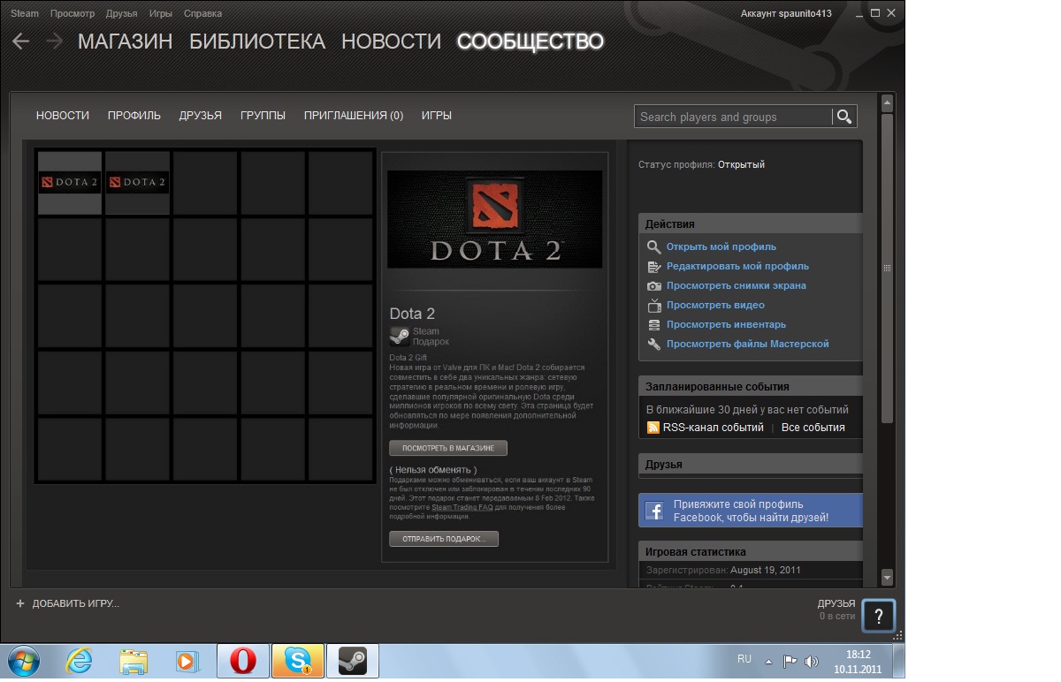Click the Facebook logo icon
The image size is (1061, 682).
[x=654, y=511]
